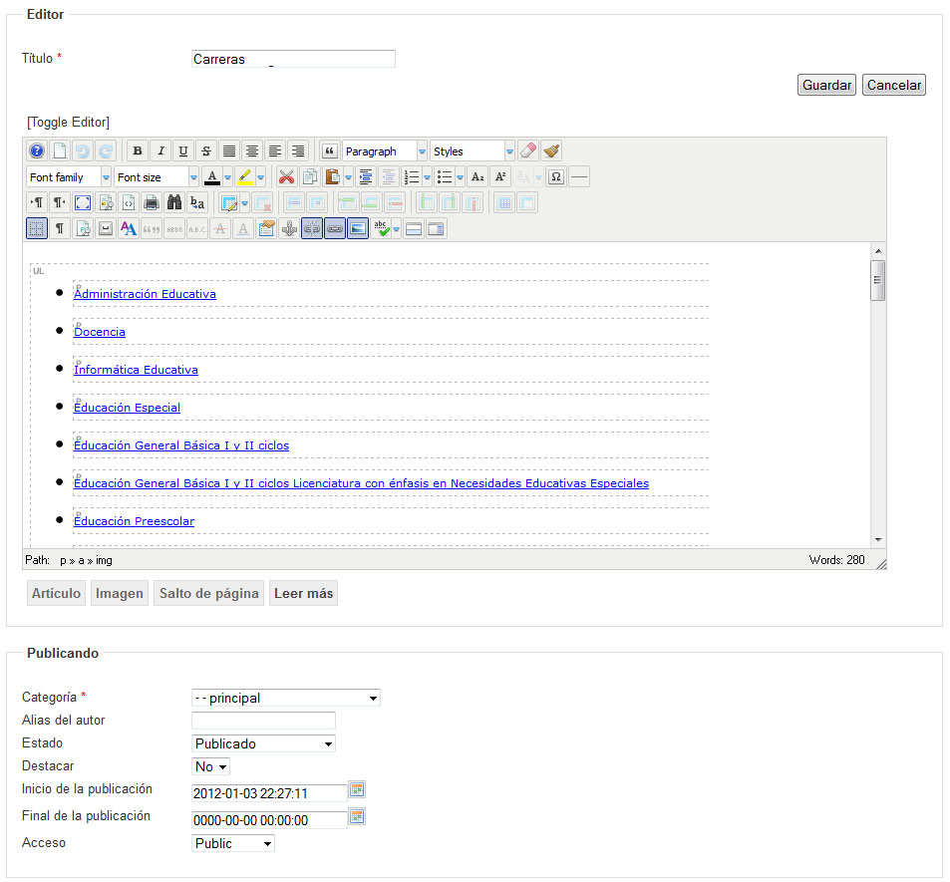
Task: Apply bold formatting to text
Action: point(138,151)
